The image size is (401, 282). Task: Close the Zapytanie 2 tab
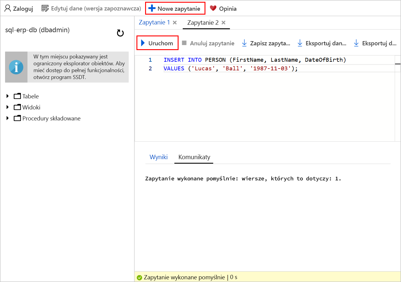coord(223,22)
